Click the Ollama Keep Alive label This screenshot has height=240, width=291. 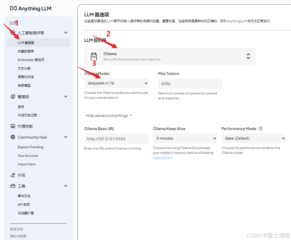point(169,129)
